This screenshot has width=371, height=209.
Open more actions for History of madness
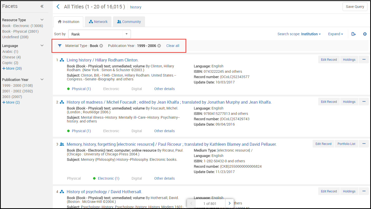point(364,102)
